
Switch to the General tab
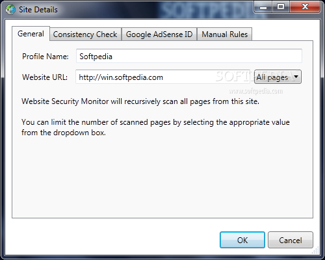(31, 34)
